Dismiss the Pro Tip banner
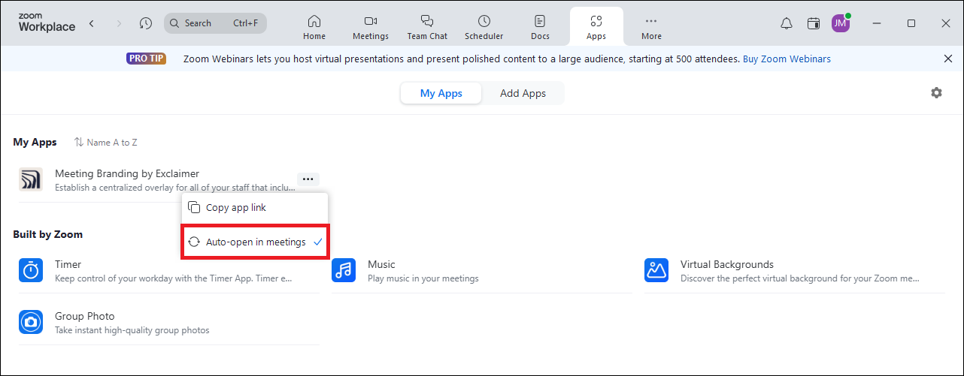Viewport: 964px width, 376px height. [947, 59]
